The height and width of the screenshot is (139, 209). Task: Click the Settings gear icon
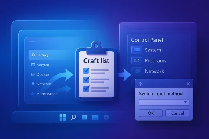[33, 55]
